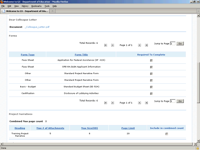200x150 pixels.
Task: Sort narratives by Page Limit header
Action: click(127, 128)
